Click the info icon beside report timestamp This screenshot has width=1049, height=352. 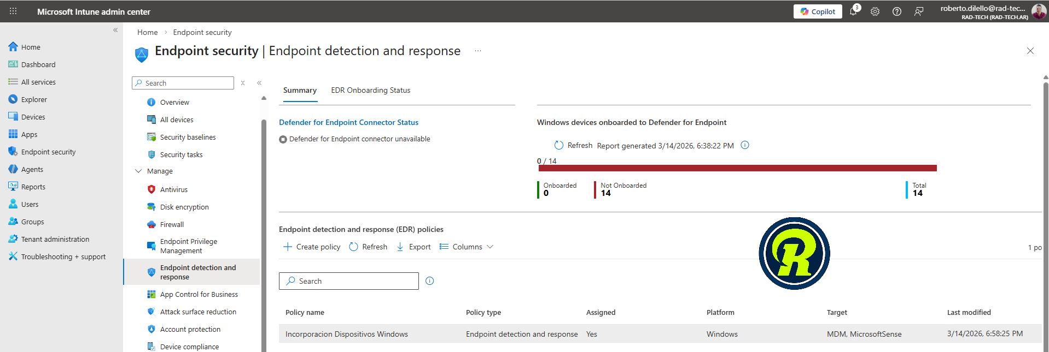745,145
